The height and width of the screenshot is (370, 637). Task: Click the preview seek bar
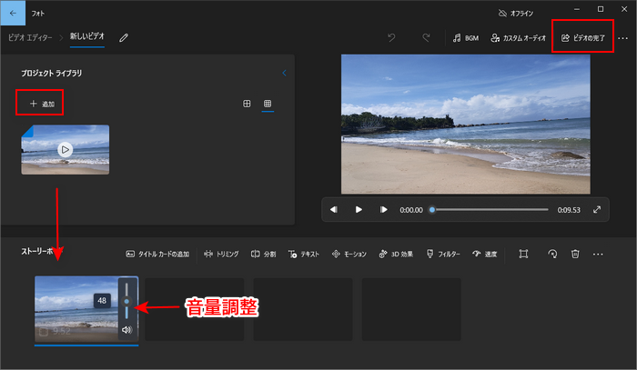pos(490,209)
